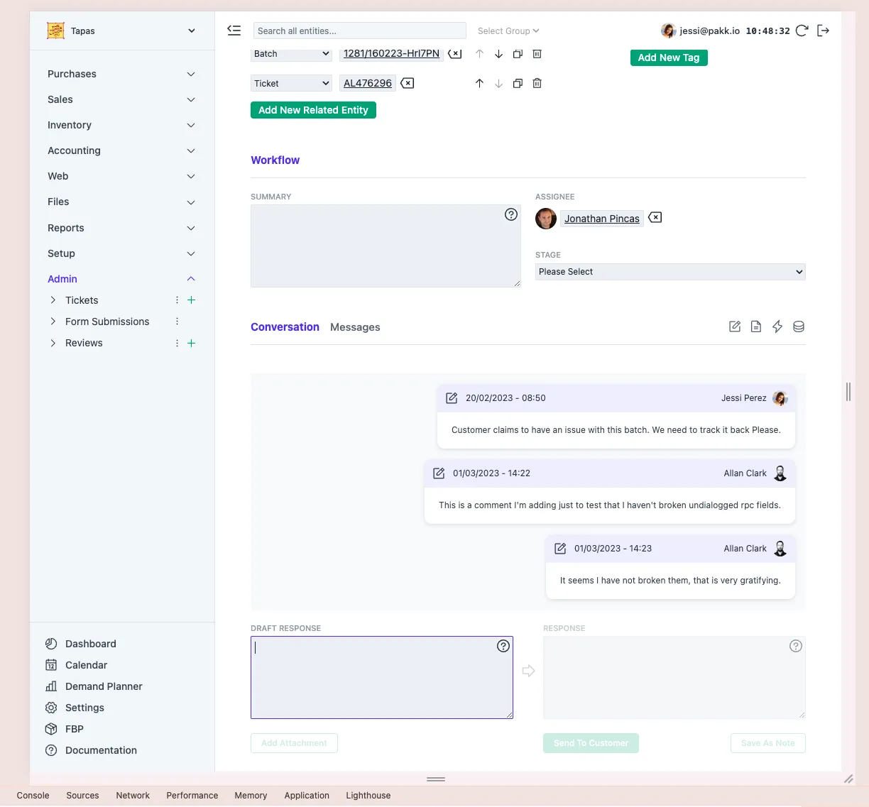The height and width of the screenshot is (807, 869).
Task: Click the logout icon at top right
Action: pos(824,31)
